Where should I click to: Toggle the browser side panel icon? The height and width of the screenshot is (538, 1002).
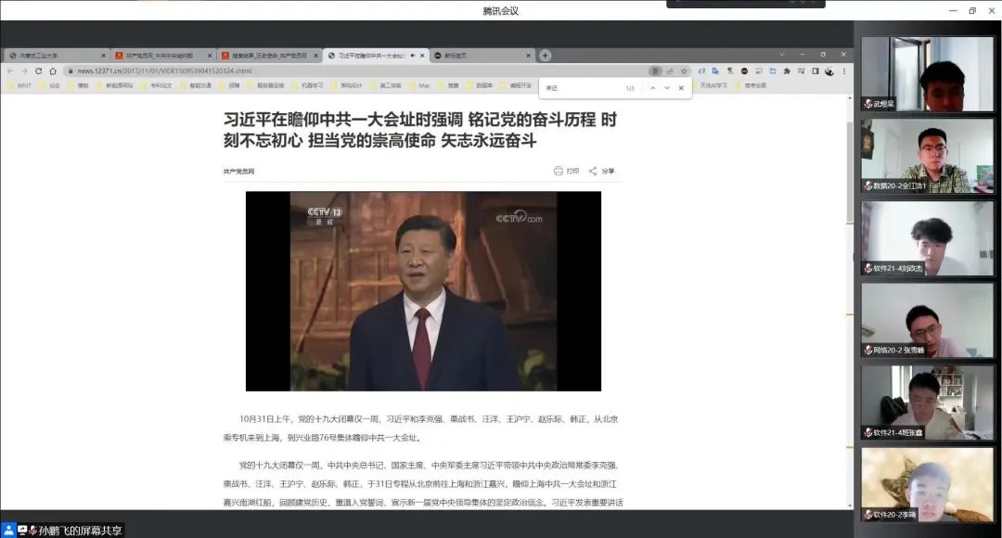pyautogui.click(x=816, y=70)
